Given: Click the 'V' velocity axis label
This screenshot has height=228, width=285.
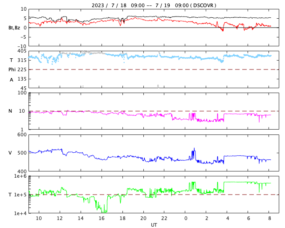Looking at the screenshot, I should coord(10,153).
